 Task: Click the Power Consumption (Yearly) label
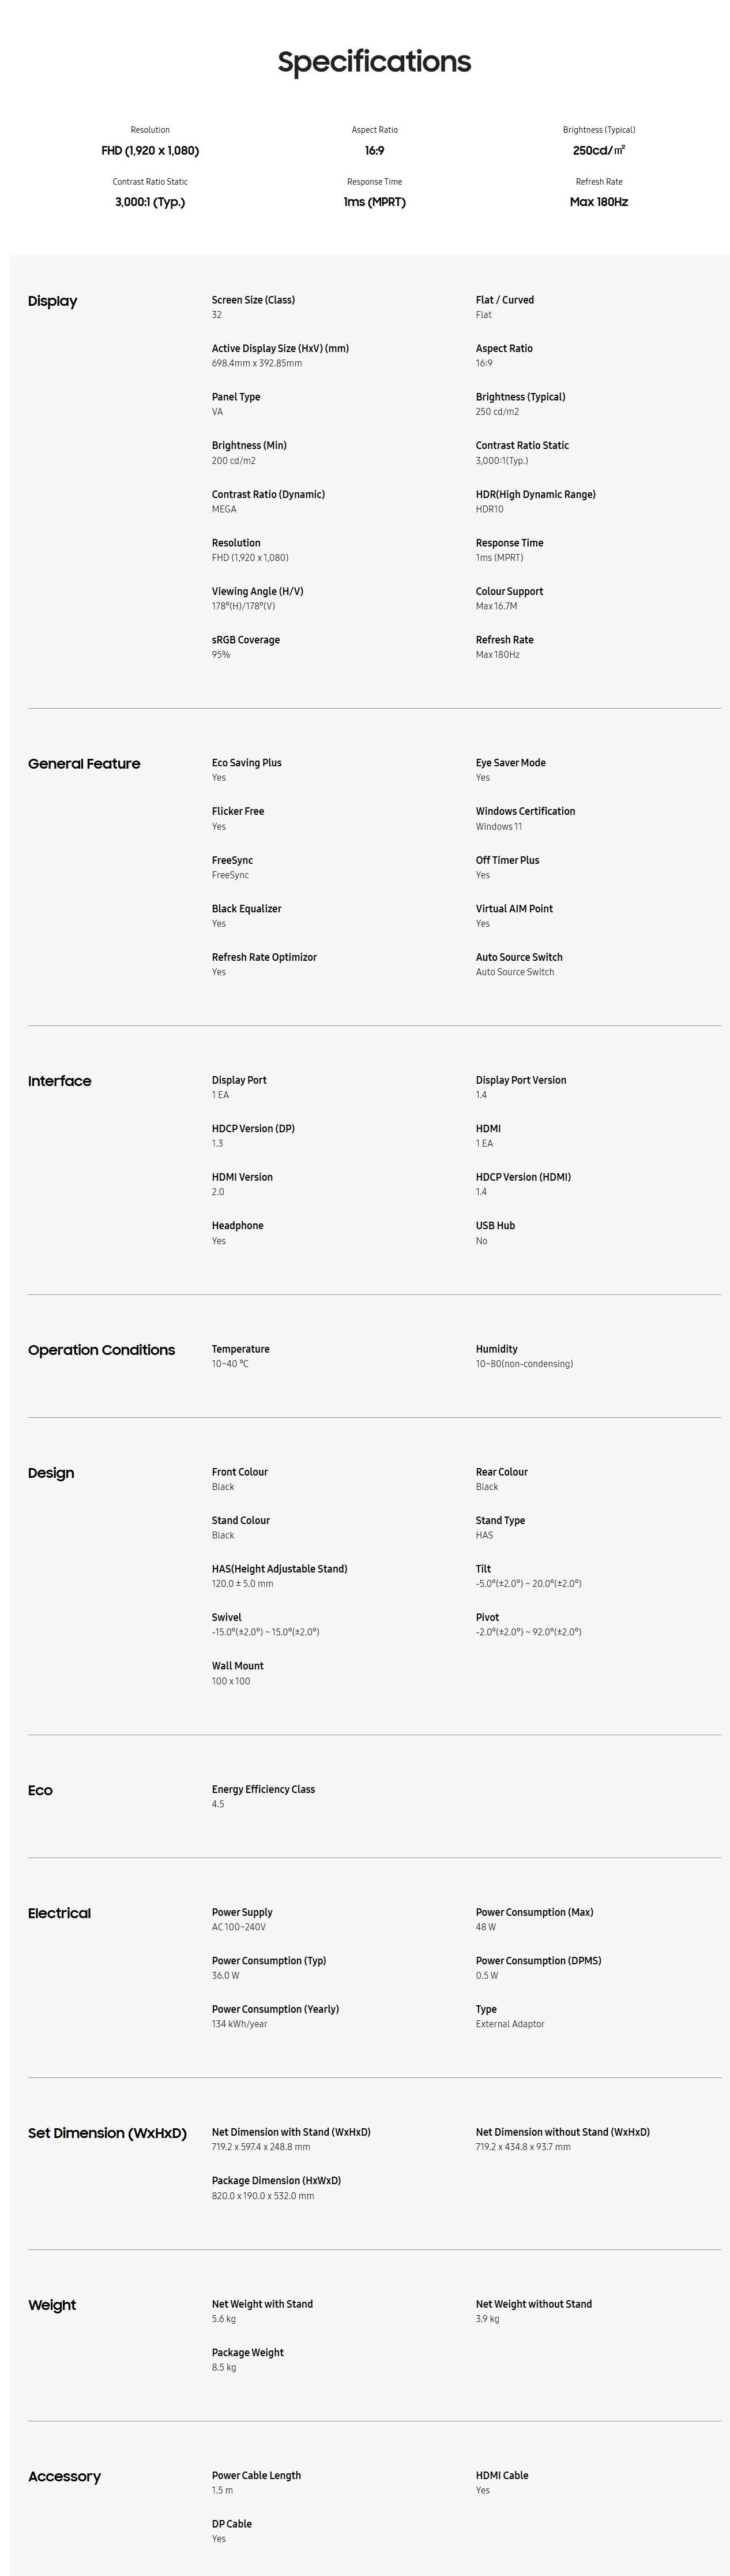[x=274, y=2009]
